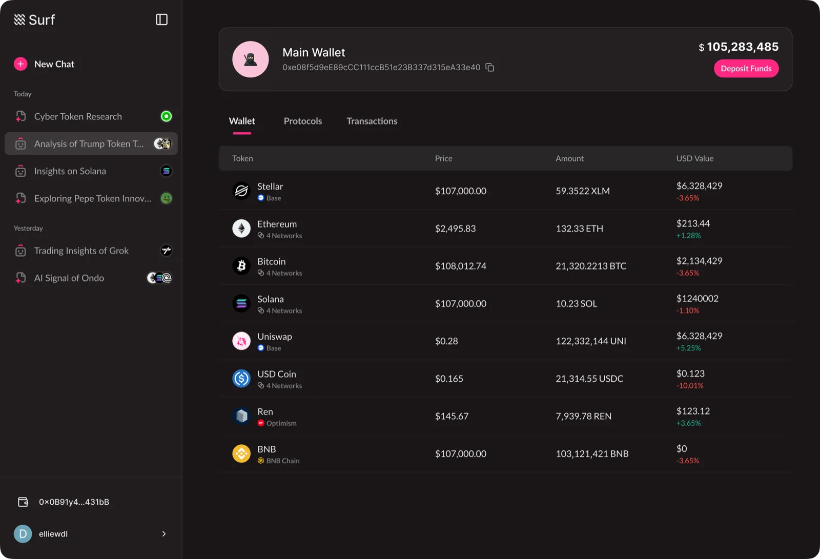The image size is (820, 559).
Task: Click the green Cyber token badge
Action: coord(166,116)
